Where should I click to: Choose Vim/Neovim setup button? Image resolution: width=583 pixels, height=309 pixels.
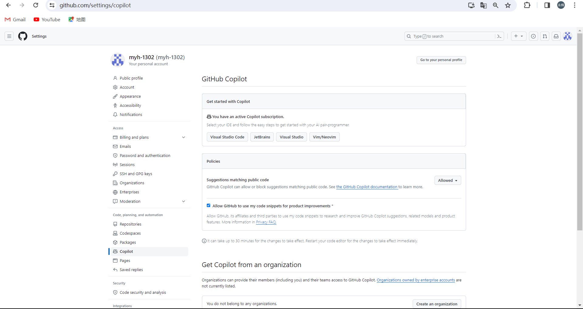coord(324,137)
